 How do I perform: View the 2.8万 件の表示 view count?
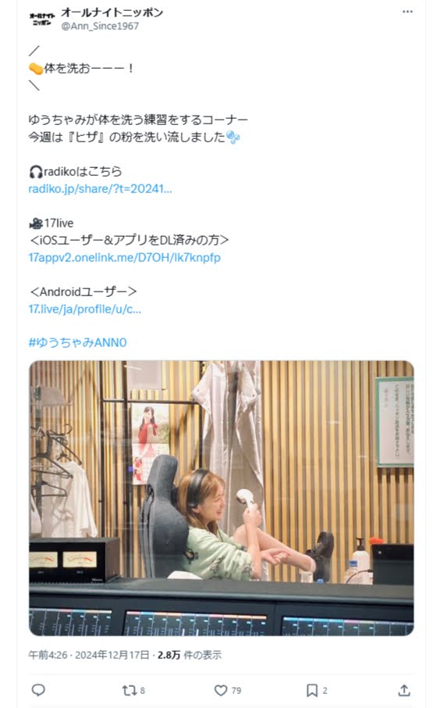(190, 655)
